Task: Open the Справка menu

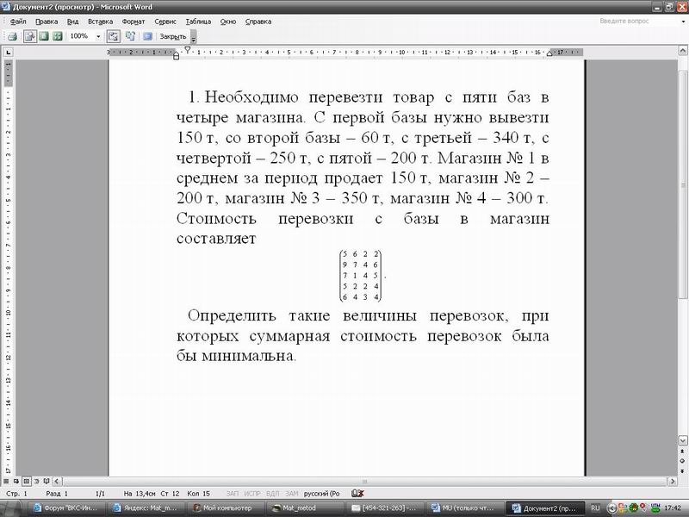Action: pyautogui.click(x=258, y=22)
